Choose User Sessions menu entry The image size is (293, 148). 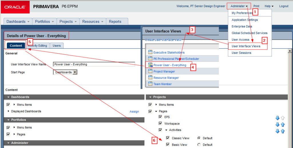(x=241, y=53)
